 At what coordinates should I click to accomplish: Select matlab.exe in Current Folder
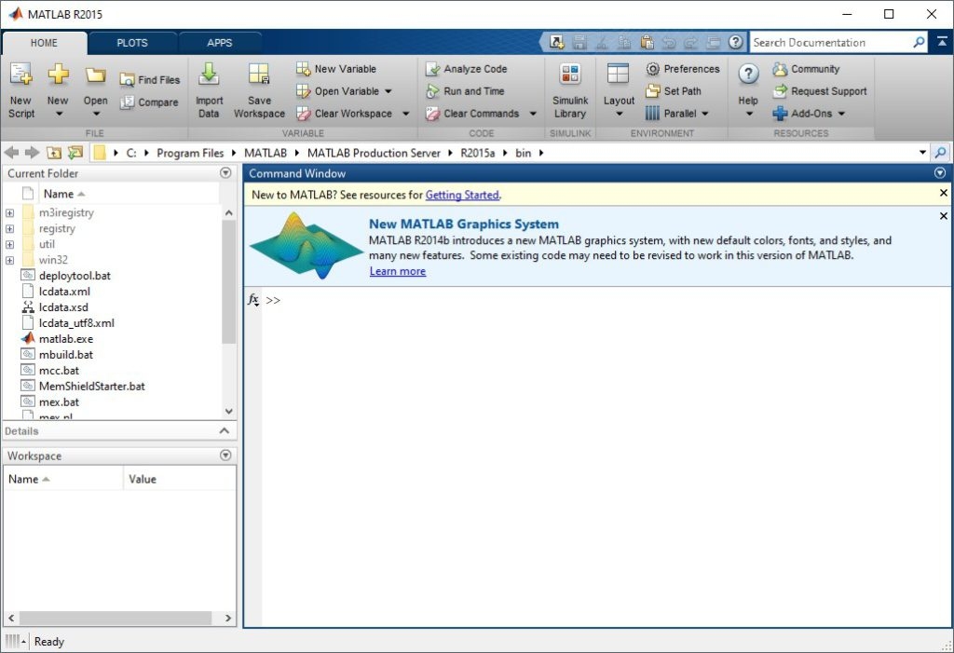[65, 339]
